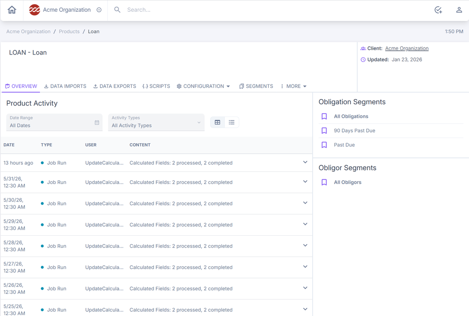
Task: Click the search magnifier icon
Action: [117, 10]
